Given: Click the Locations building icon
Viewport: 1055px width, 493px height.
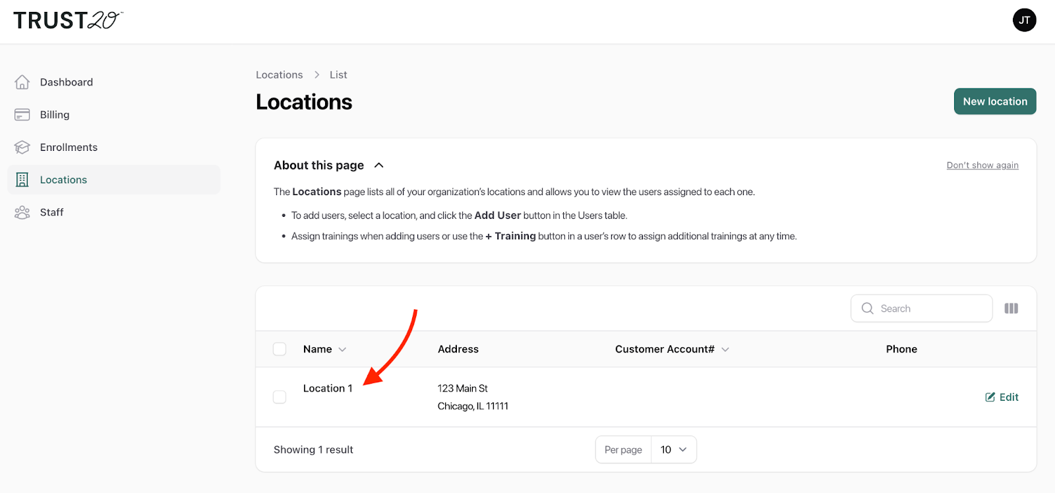Looking at the screenshot, I should coord(22,180).
